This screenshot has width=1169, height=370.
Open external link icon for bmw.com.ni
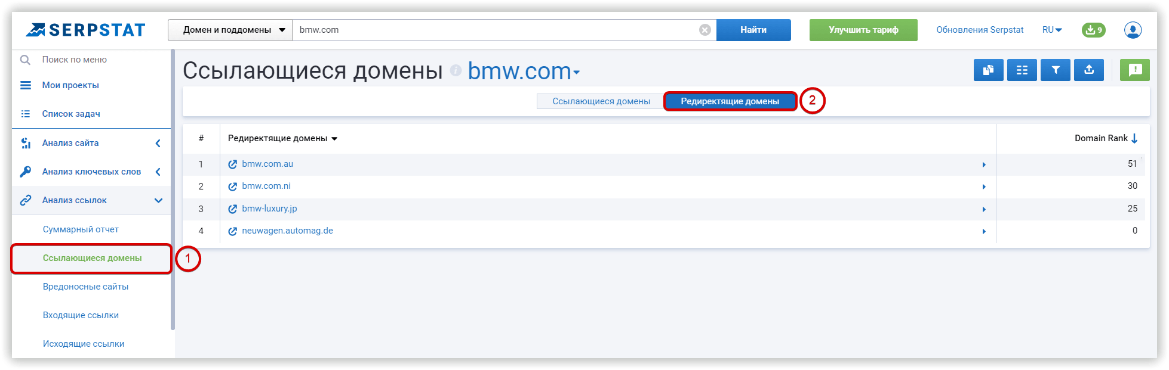pyautogui.click(x=233, y=186)
